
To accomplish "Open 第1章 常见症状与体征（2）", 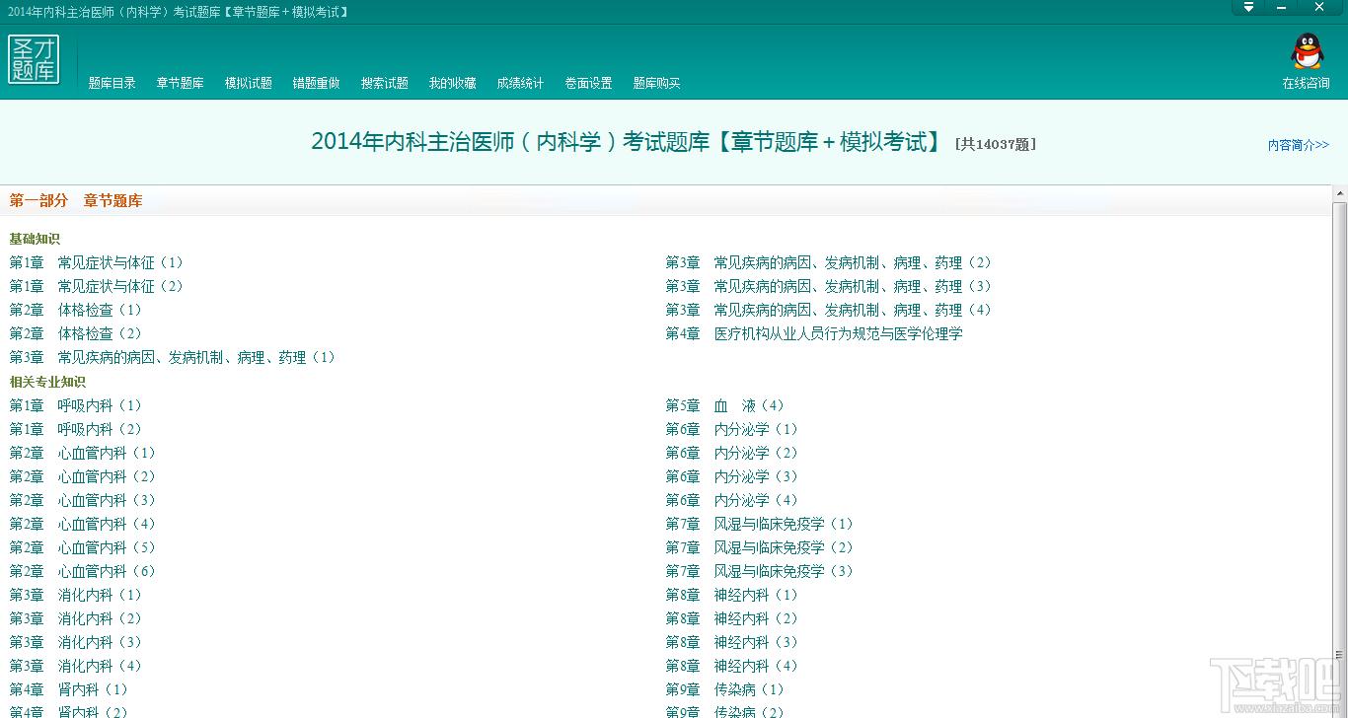I will click(97, 286).
